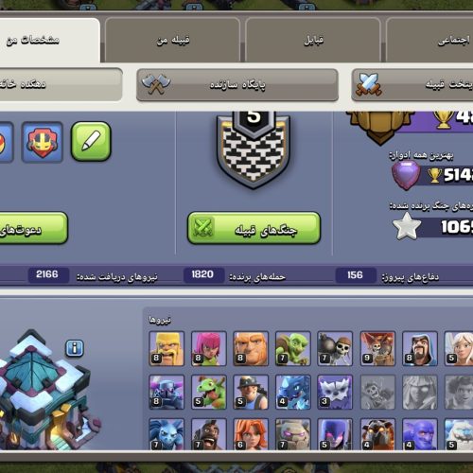Select the Wizard troop icon
Viewport: 473px width, 473px height.
420,348
